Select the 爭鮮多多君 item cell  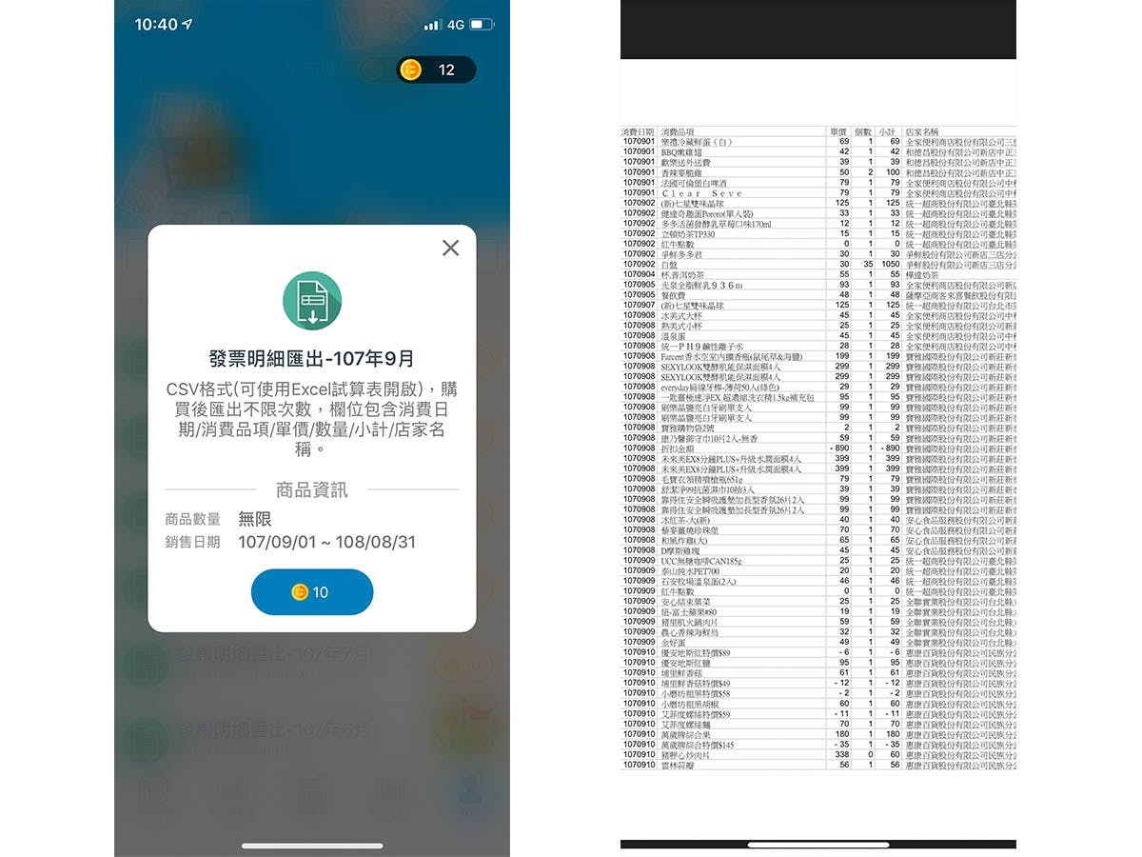(x=682, y=254)
